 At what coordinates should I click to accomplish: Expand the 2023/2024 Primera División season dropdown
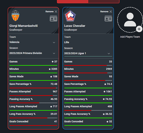click(54, 53)
